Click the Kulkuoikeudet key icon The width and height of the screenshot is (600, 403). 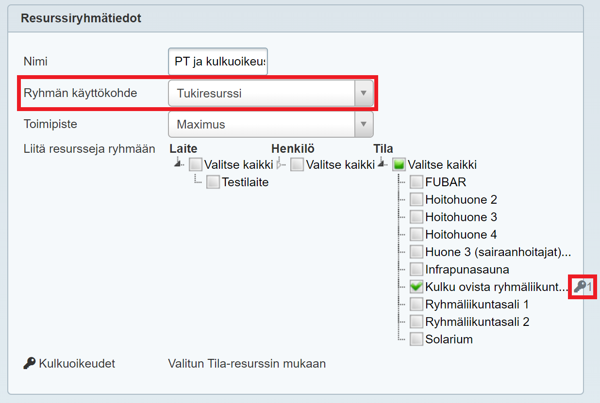coord(30,363)
